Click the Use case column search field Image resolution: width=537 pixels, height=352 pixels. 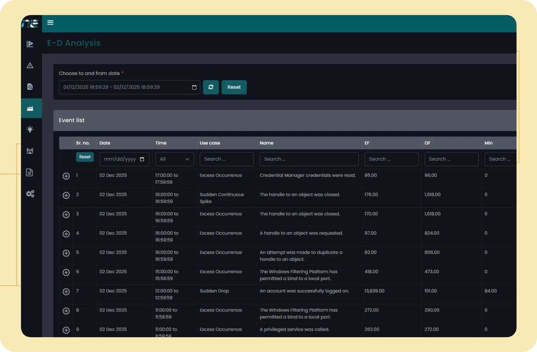[227, 159]
